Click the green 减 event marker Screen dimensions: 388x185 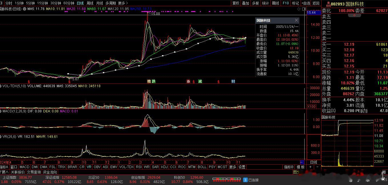tap(200, 81)
